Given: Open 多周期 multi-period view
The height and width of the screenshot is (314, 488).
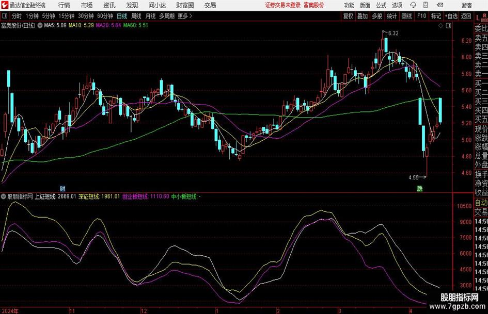Looking at the screenshot, I should (167, 16).
